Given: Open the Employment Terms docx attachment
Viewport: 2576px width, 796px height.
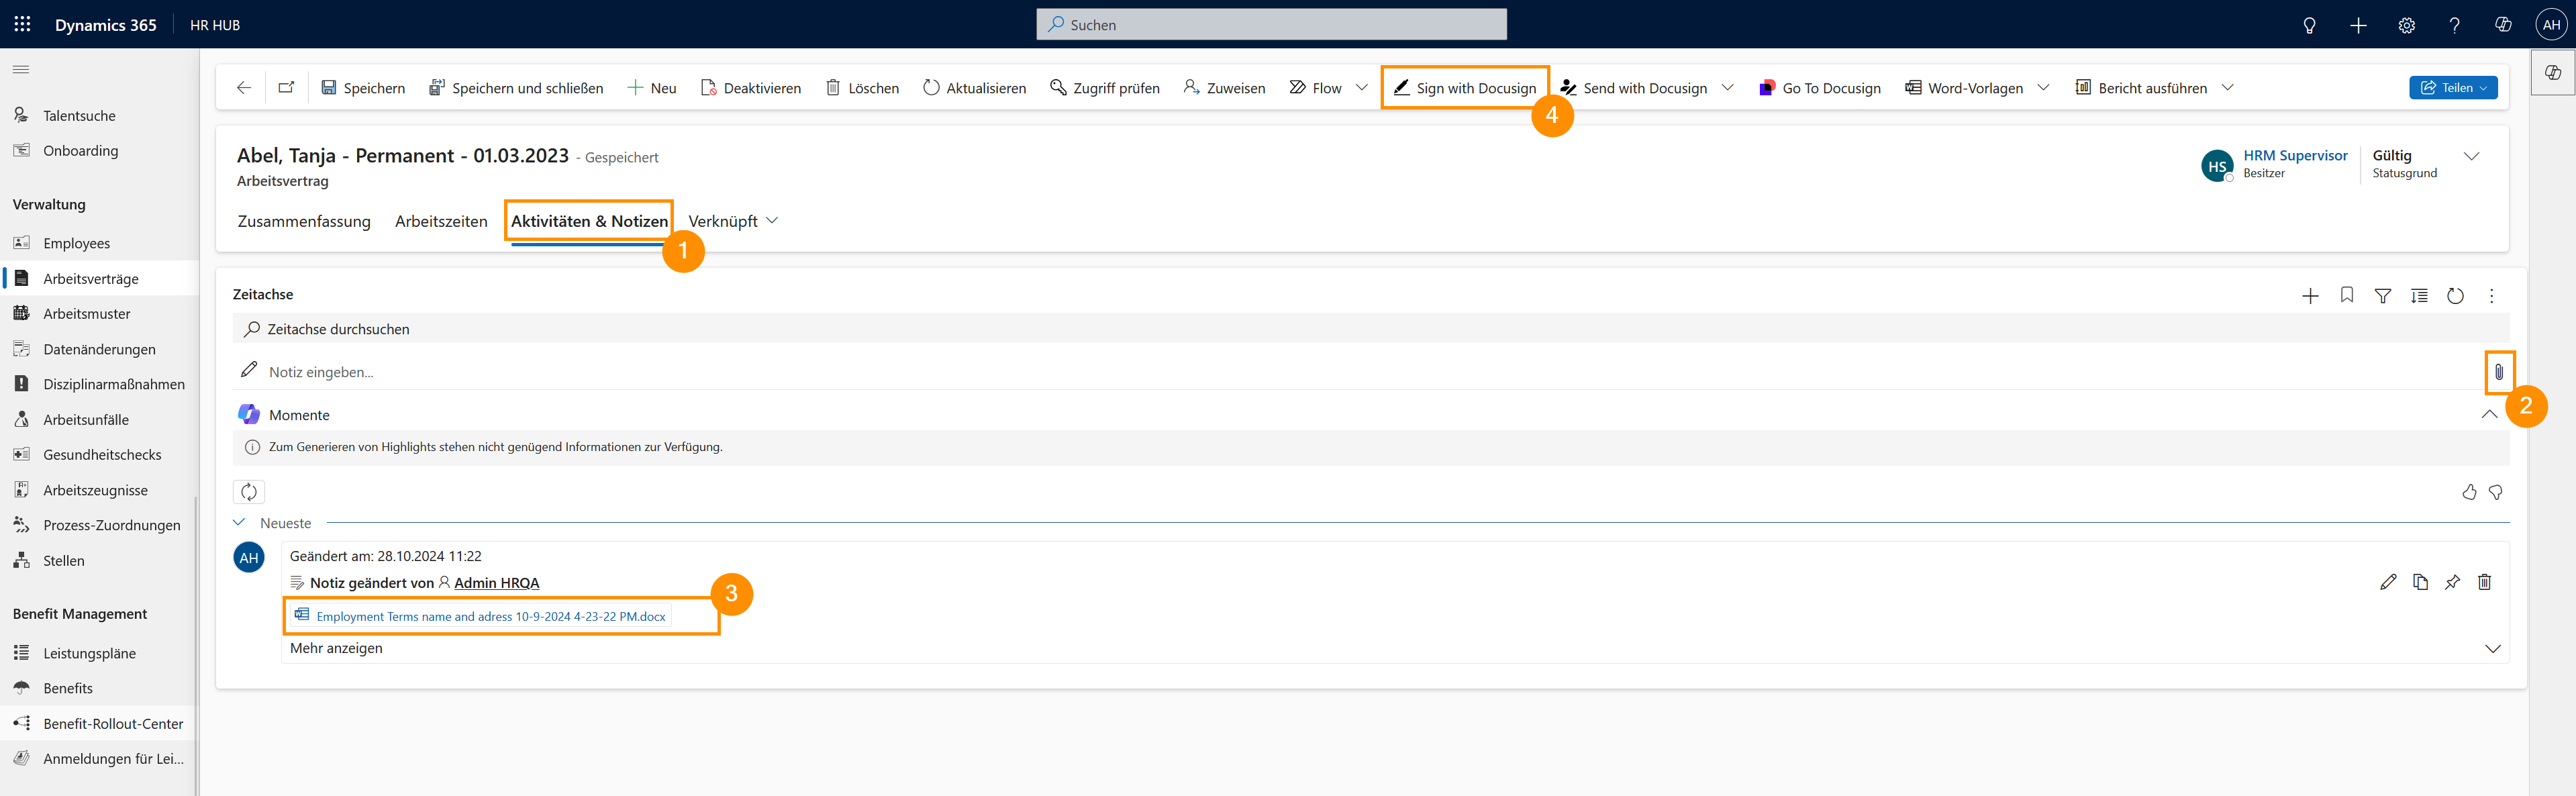Looking at the screenshot, I should pyautogui.click(x=490, y=616).
